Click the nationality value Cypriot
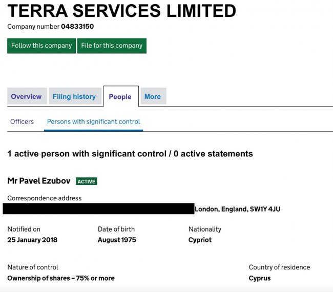This screenshot has width=333, height=292. [200, 240]
